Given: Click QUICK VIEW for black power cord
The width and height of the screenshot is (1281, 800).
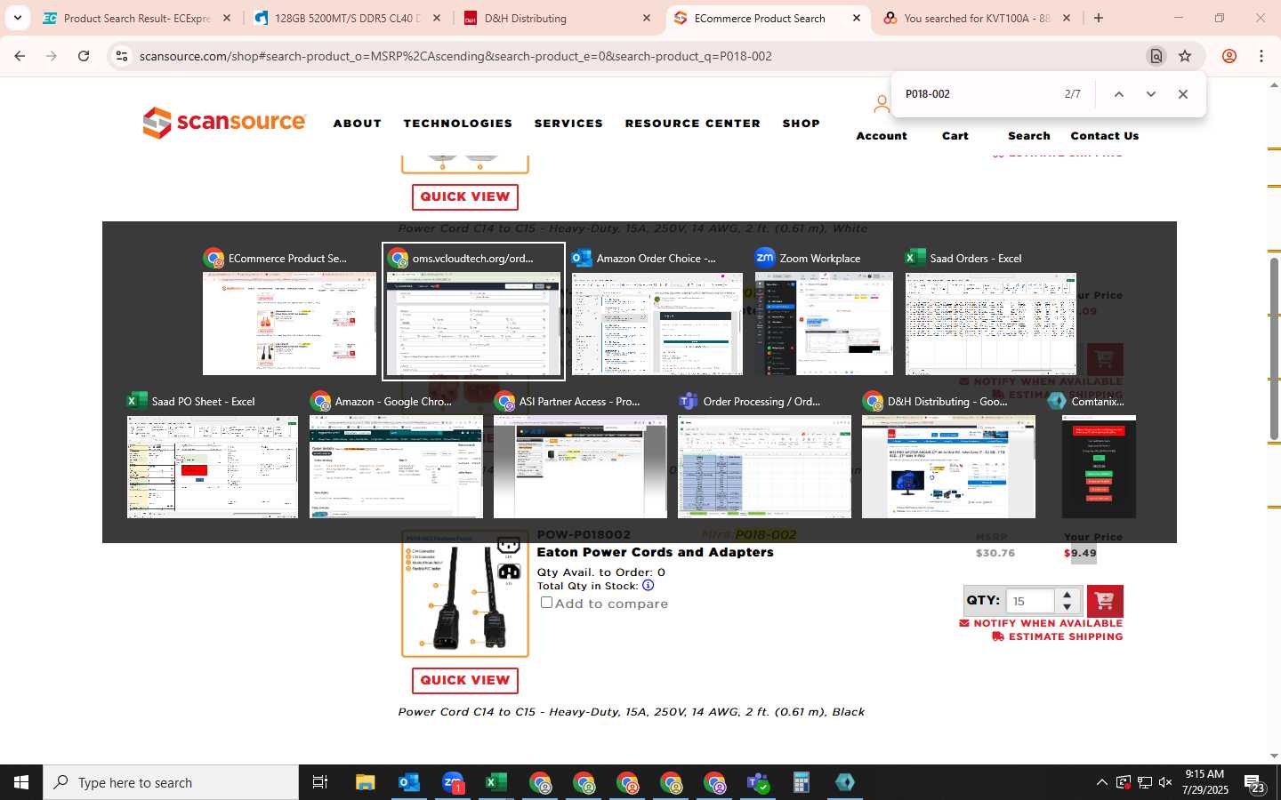Looking at the screenshot, I should 465,680.
